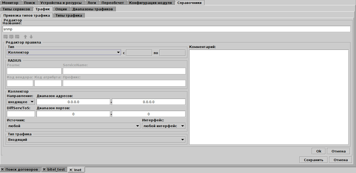Screen dimensions: 356x173
Task: Open the Тип dropdown showing Коллектор
Action: point(64,52)
